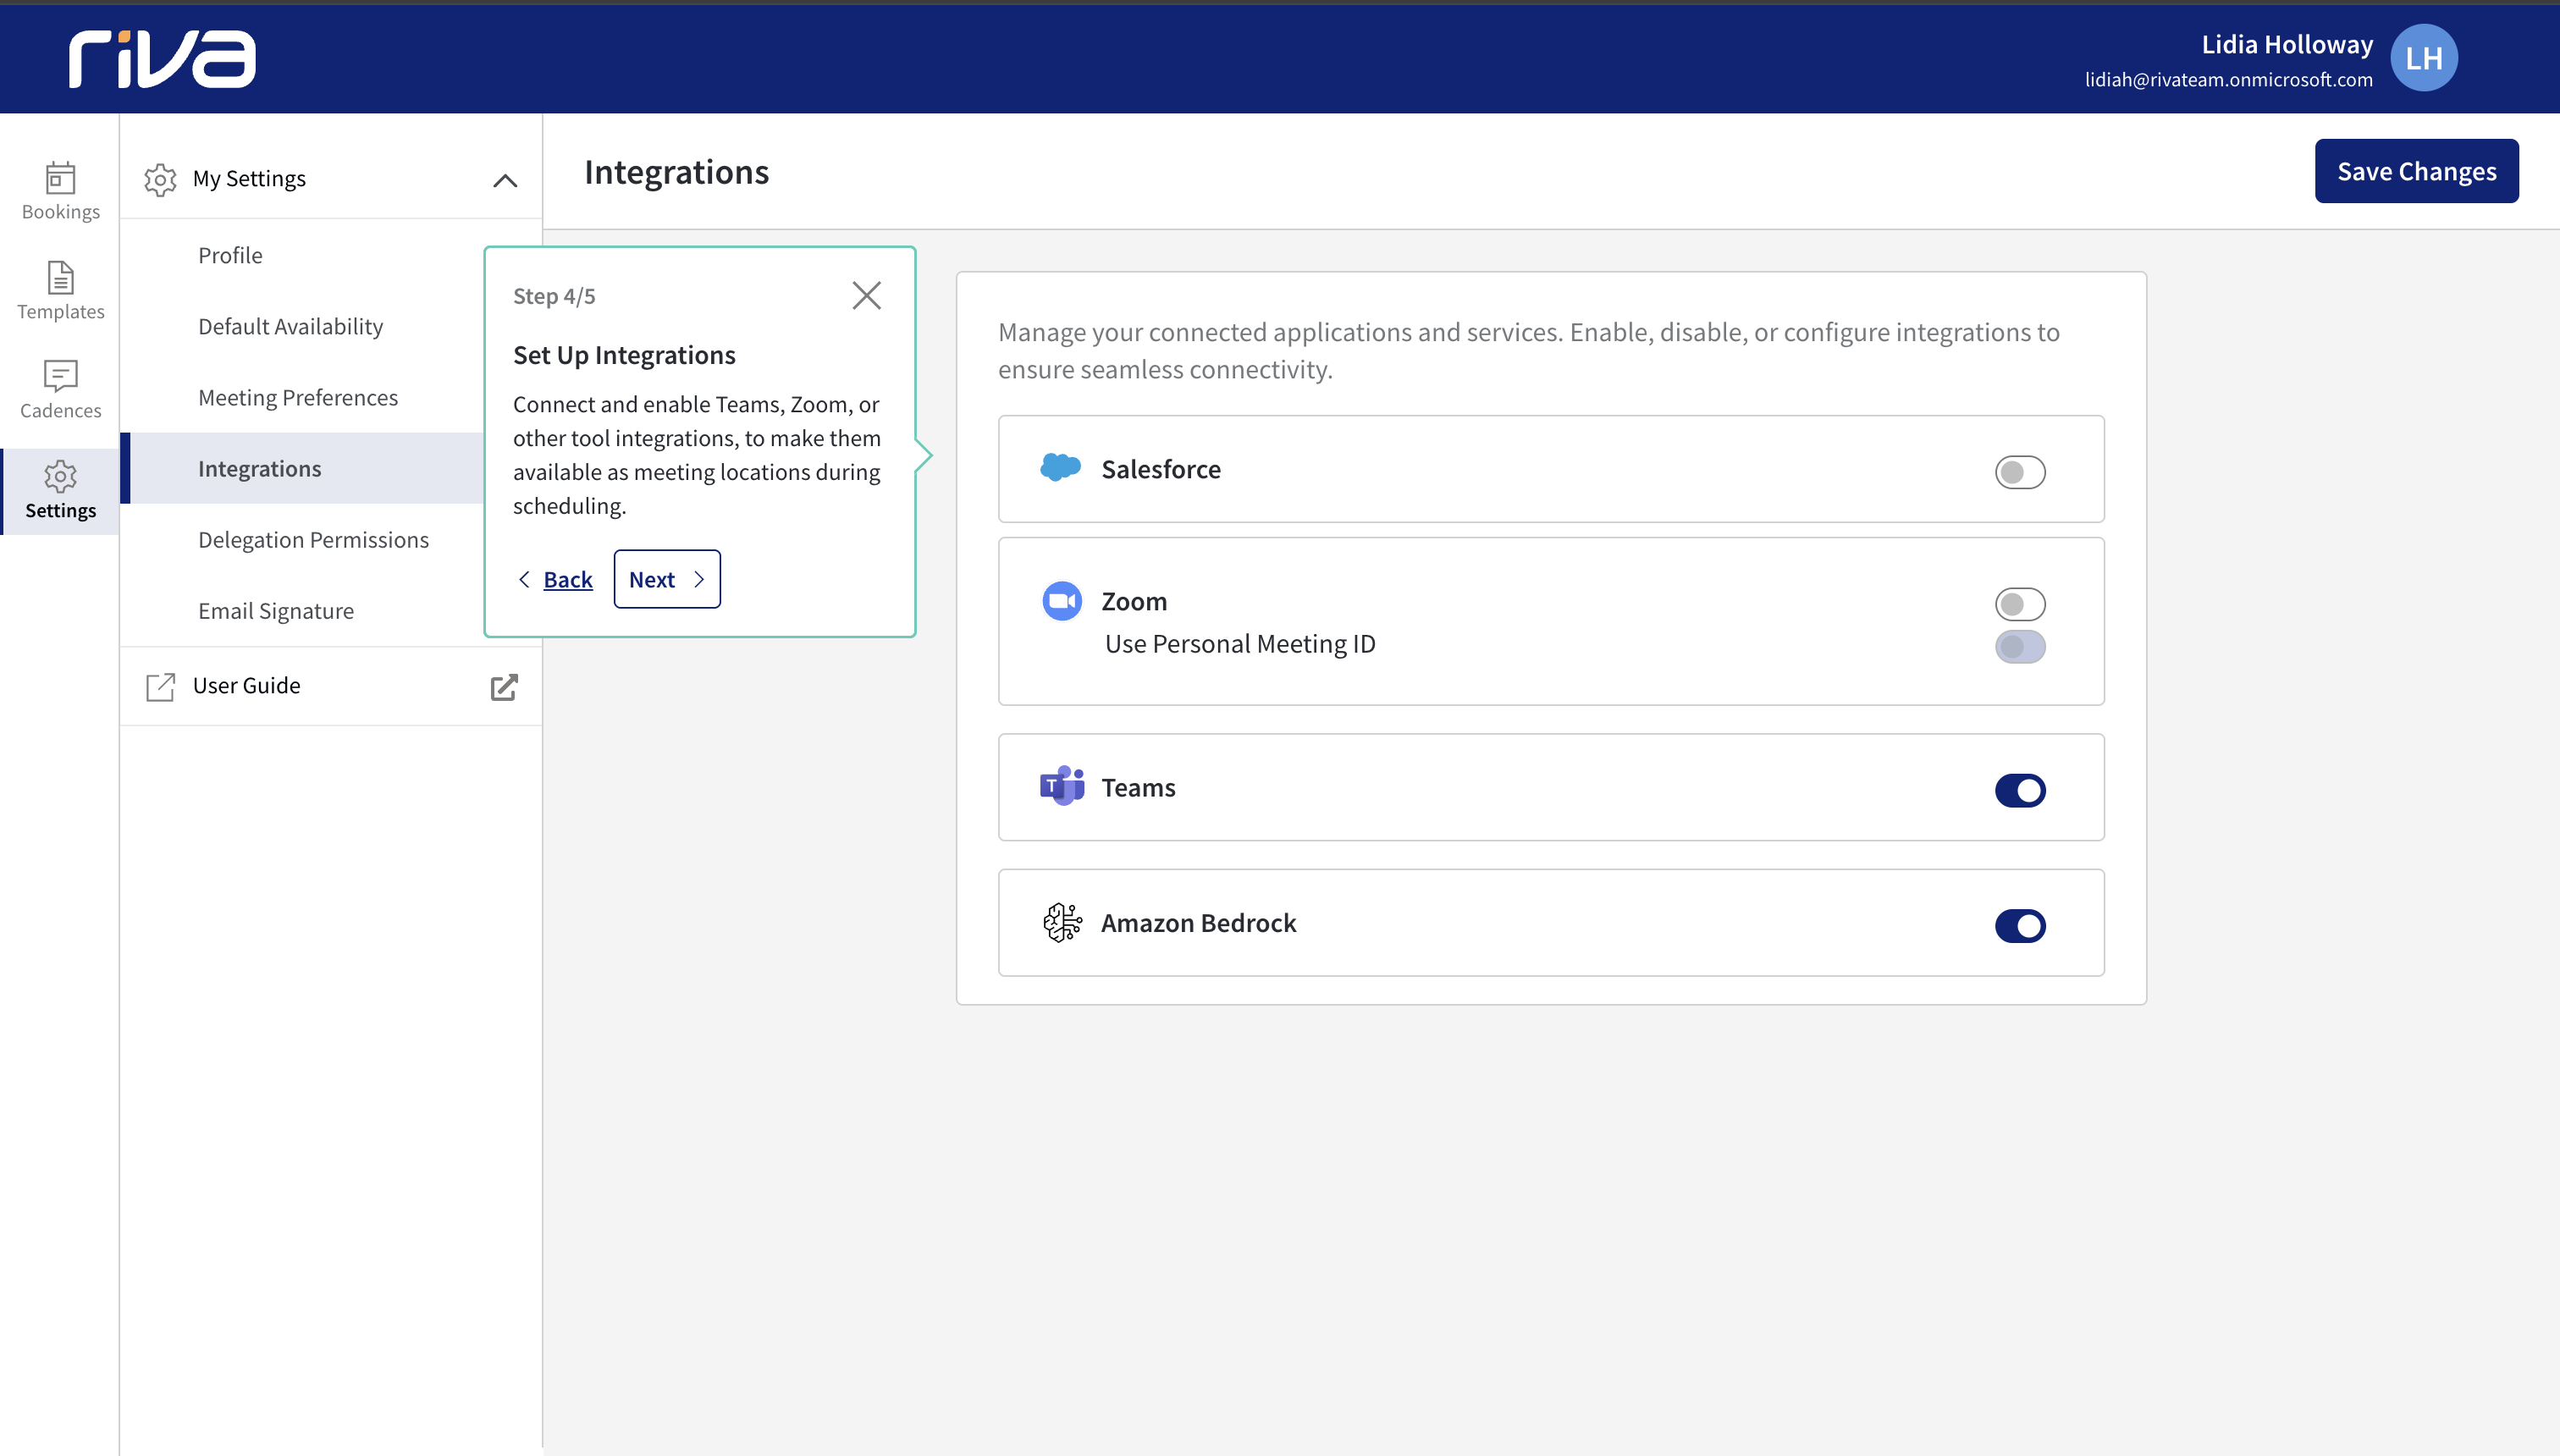Enable the Zoom integration toggle
Viewport: 2560px width, 1456px height.
coord(2020,604)
